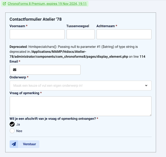This screenshot has height=157, width=166.
Task: Click into the Voornaam input field
Action: coord(37,34)
